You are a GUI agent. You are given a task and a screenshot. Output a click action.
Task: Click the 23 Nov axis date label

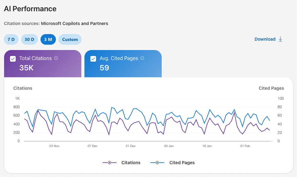coord(54,146)
